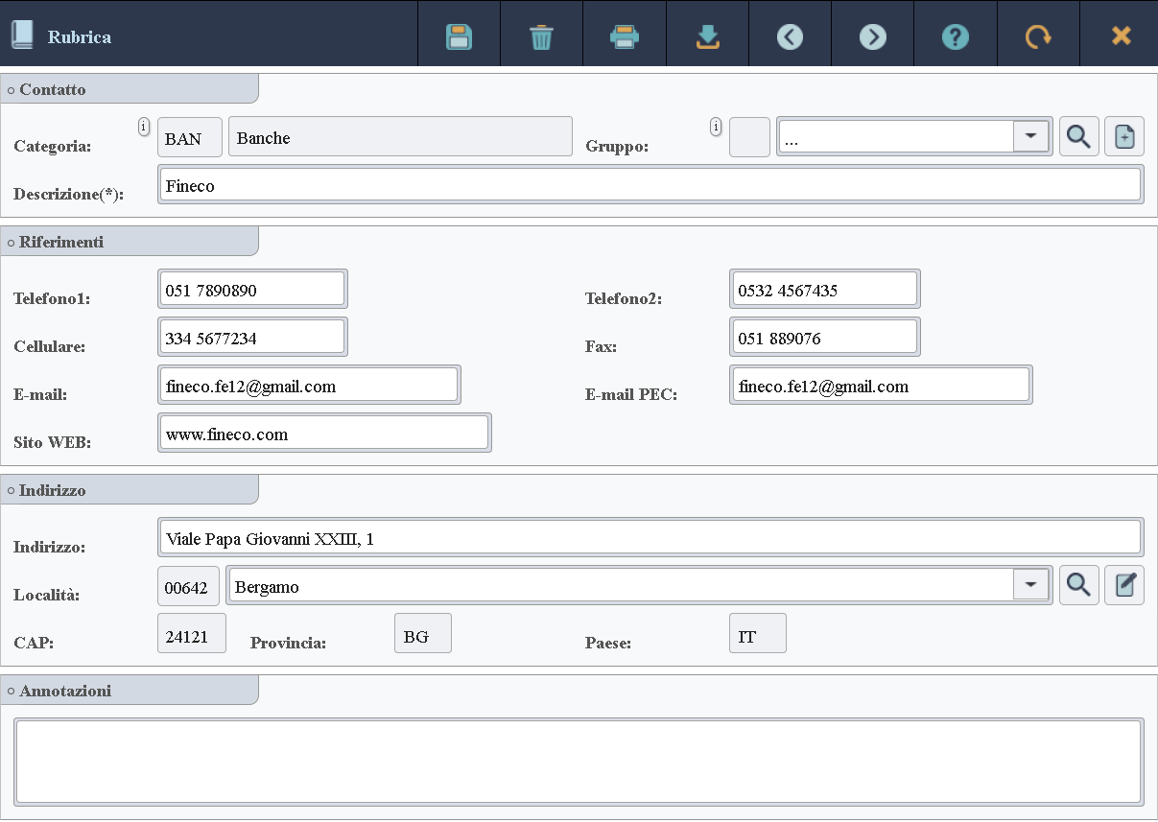Go to the next record arrow
Image resolution: width=1158 pixels, height=822 pixels.
point(872,37)
